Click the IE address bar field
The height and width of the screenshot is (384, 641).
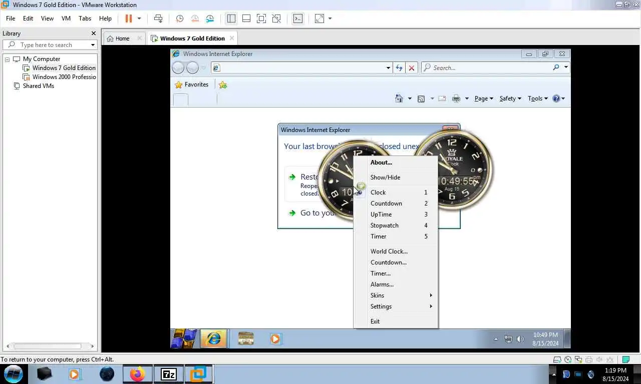tap(302, 67)
